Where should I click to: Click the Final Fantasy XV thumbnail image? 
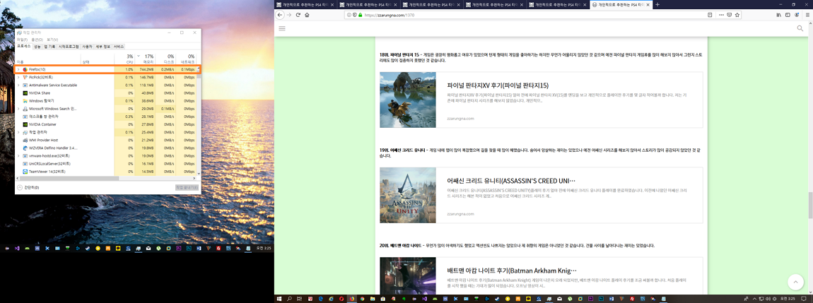pos(407,100)
